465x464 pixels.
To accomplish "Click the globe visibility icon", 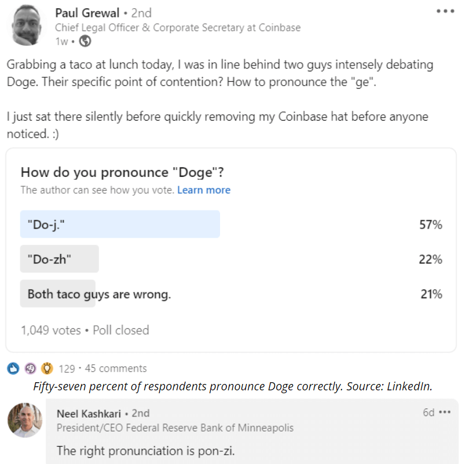I will pyautogui.click(x=85, y=41).
